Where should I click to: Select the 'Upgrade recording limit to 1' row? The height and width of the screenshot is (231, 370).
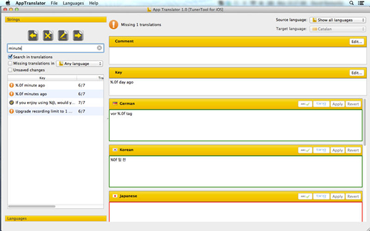55,111
